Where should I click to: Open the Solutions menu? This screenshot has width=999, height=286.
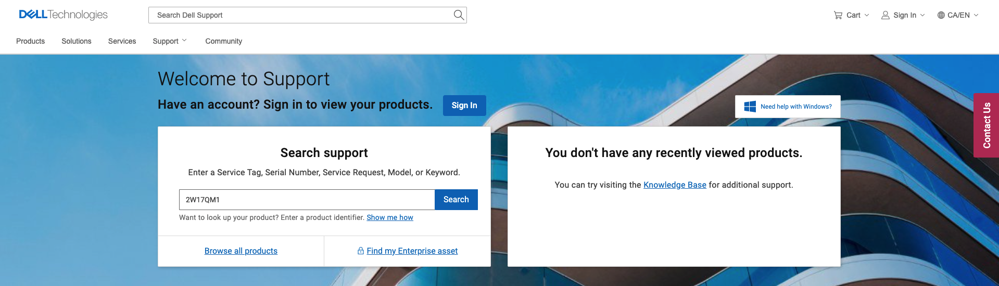(x=77, y=41)
